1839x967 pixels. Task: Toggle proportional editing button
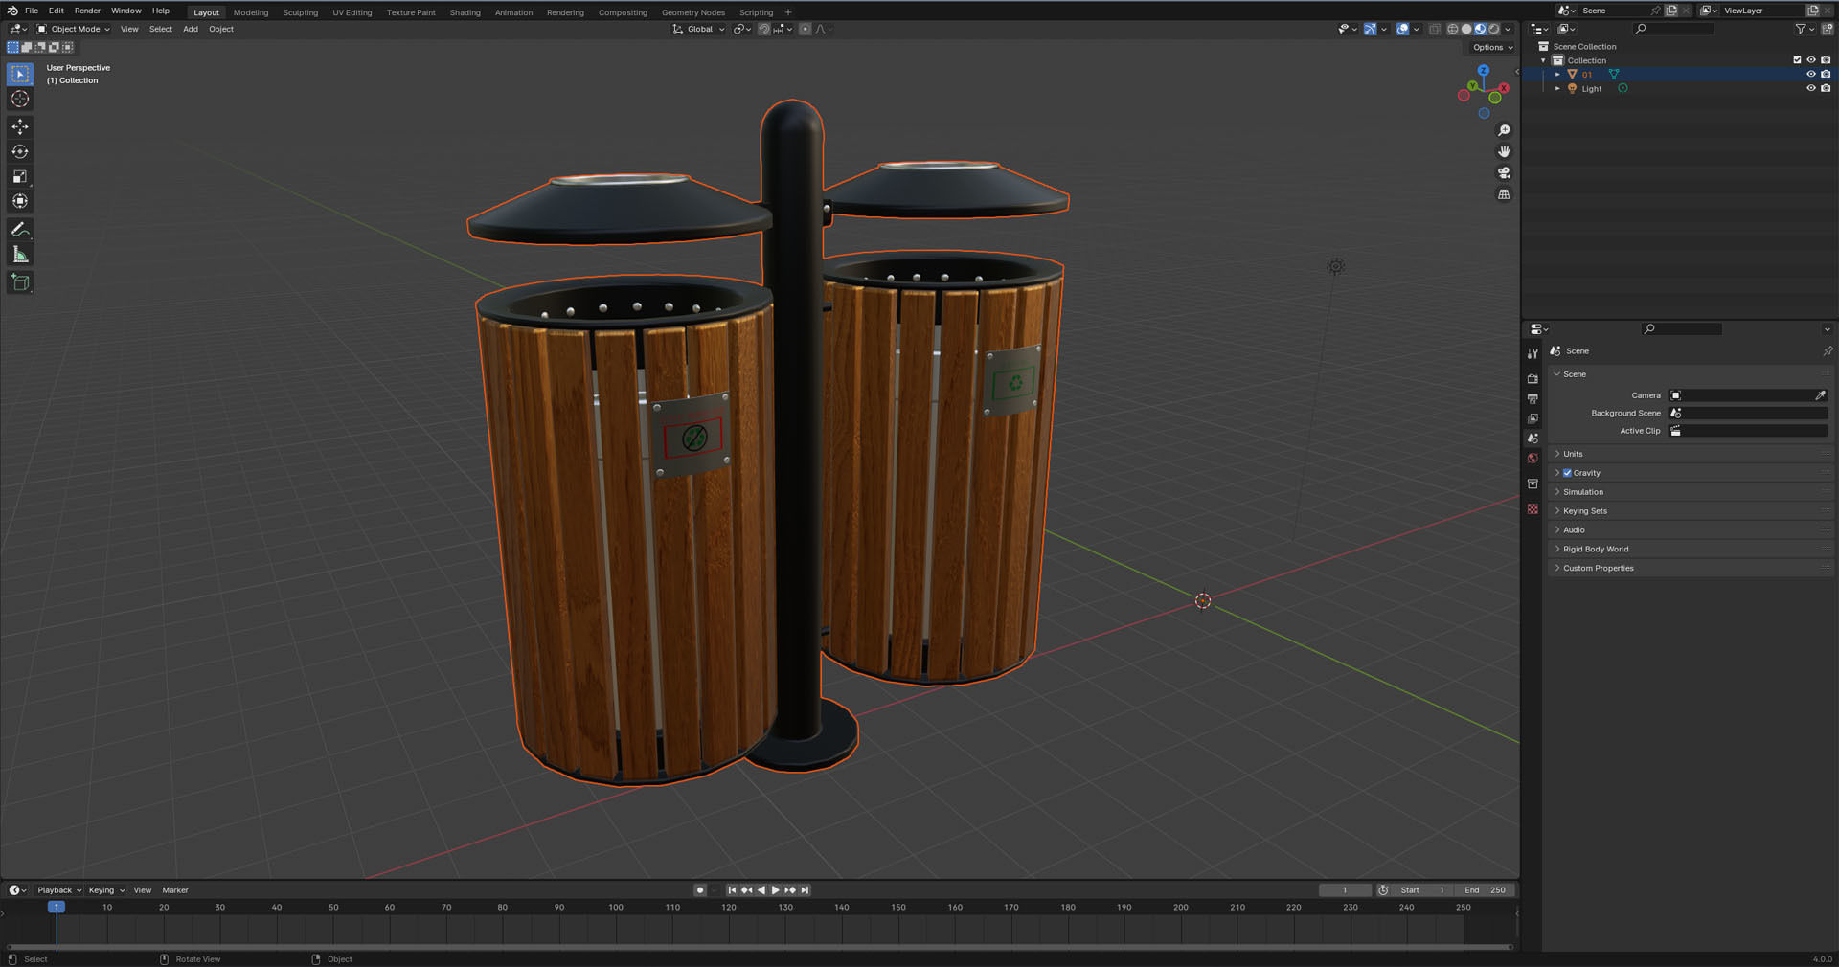tap(805, 29)
